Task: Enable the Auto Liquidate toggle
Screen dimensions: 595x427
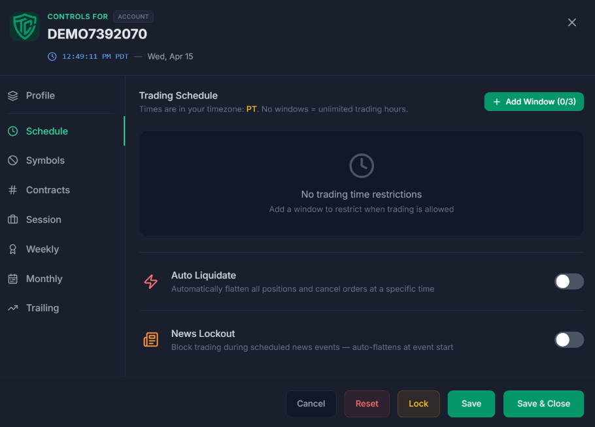Action: coord(568,281)
